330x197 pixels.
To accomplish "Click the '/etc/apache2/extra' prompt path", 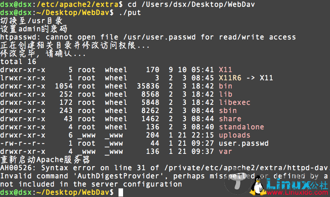I will click(77, 4).
